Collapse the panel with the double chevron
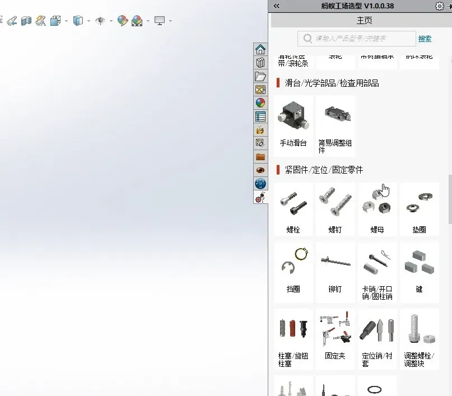Image resolution: width=452 pixels, height=396 pixels. [x=276, y=6]
